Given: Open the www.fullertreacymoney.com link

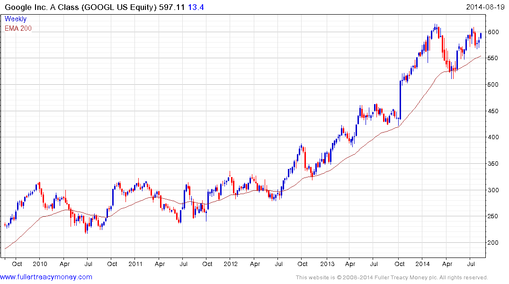Looking at the screenshot, I should (x=46, y=277).
